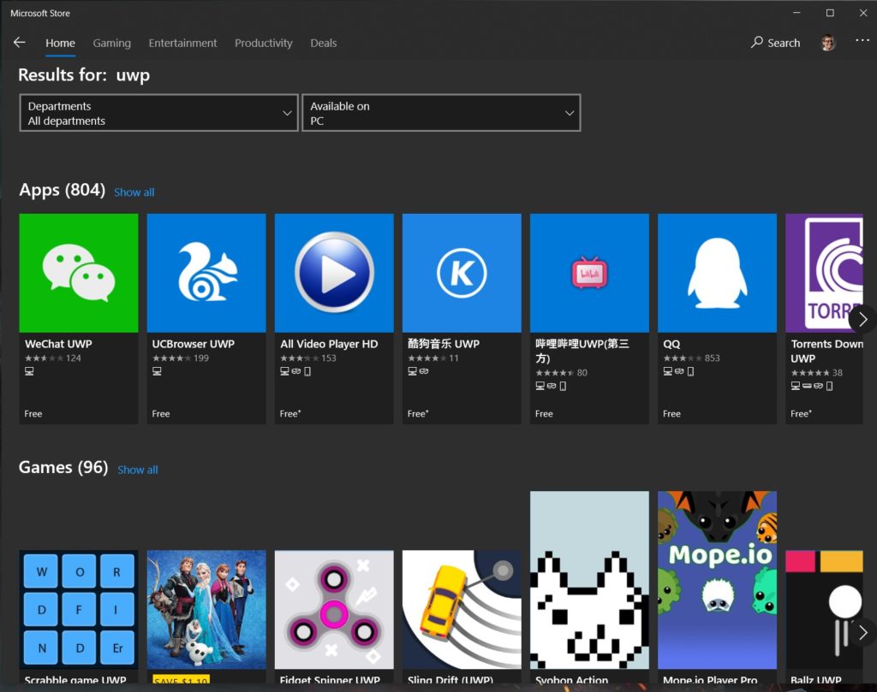Open the UCBrowser UWP squirrel icon
The image size is (877, 692).
coord(206,273)
